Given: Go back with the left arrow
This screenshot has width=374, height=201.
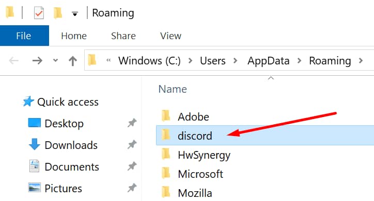Looking at the screenshot, I should (13, 61).
